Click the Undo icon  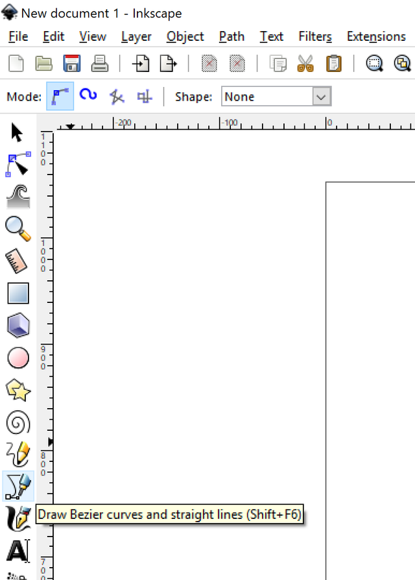(209, 63)
